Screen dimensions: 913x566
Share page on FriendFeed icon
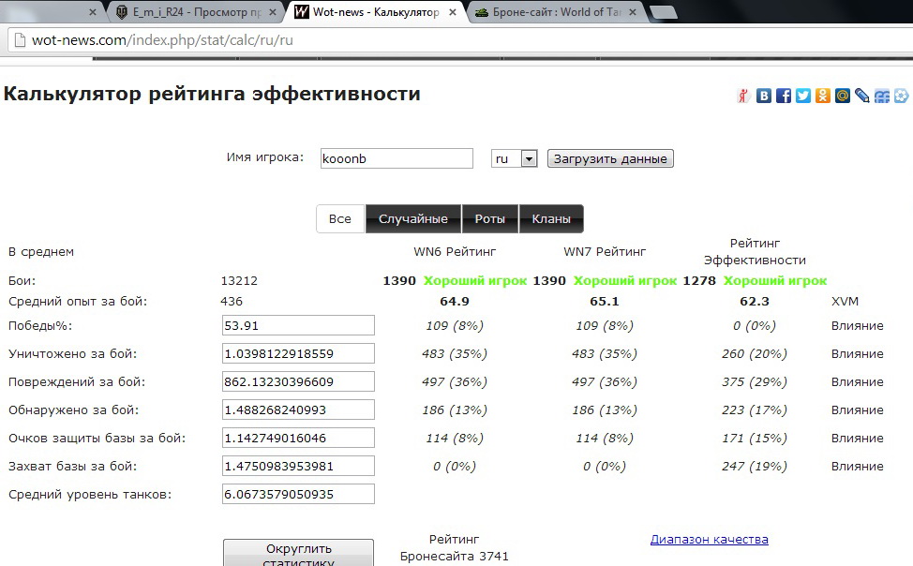(882, 96)
